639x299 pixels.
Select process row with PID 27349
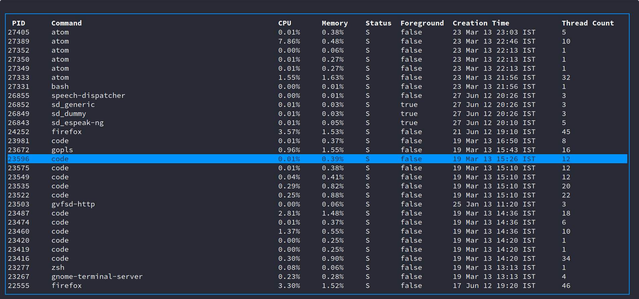click(x=317, y=68)
